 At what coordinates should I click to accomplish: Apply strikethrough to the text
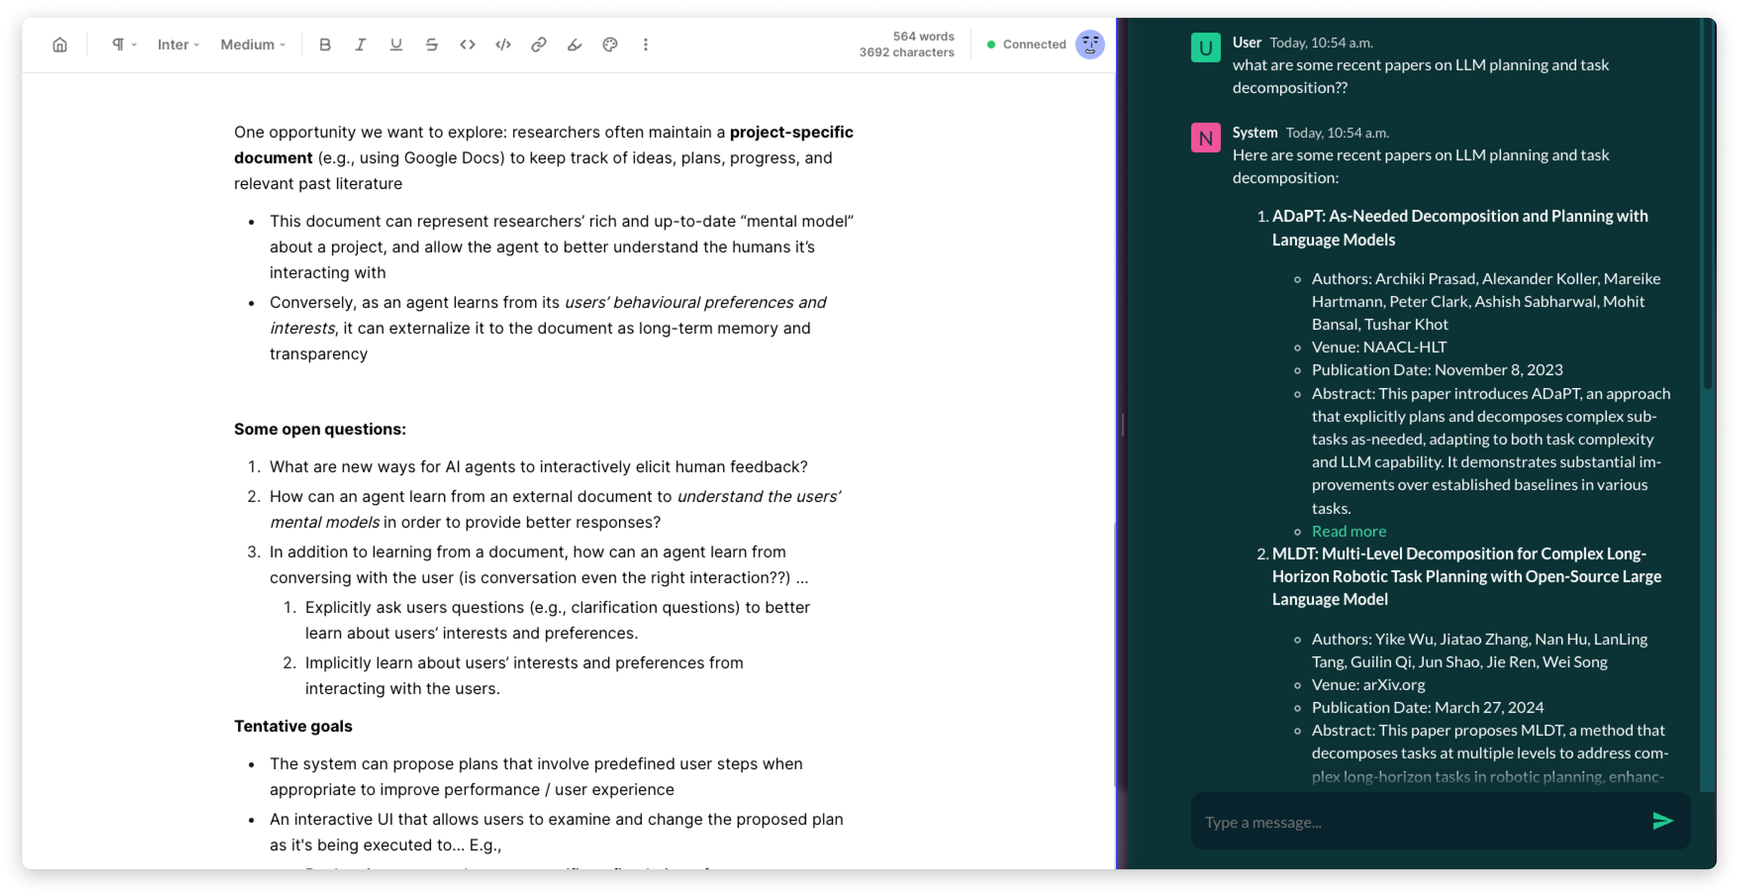click(432, 45)
